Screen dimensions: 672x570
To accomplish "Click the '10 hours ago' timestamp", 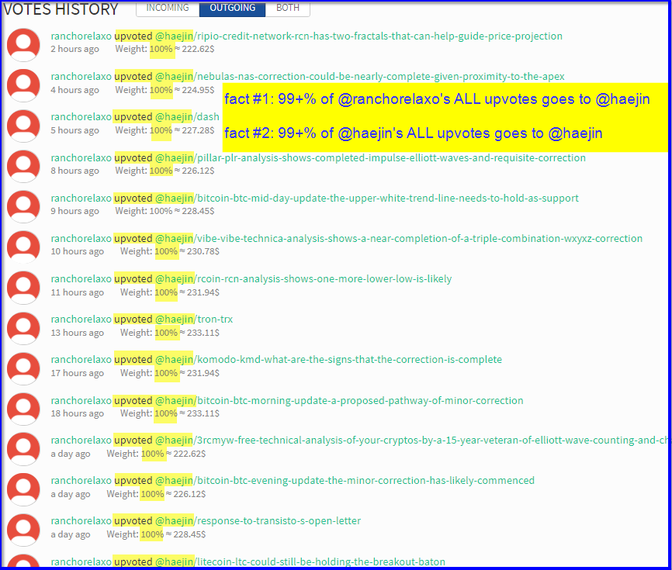I will tap(77, 251).
